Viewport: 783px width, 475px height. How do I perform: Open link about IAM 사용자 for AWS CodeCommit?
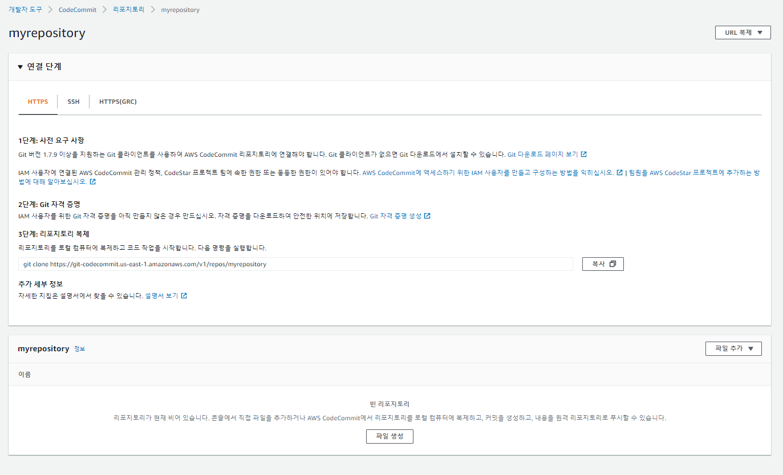[x=488, y=172]
